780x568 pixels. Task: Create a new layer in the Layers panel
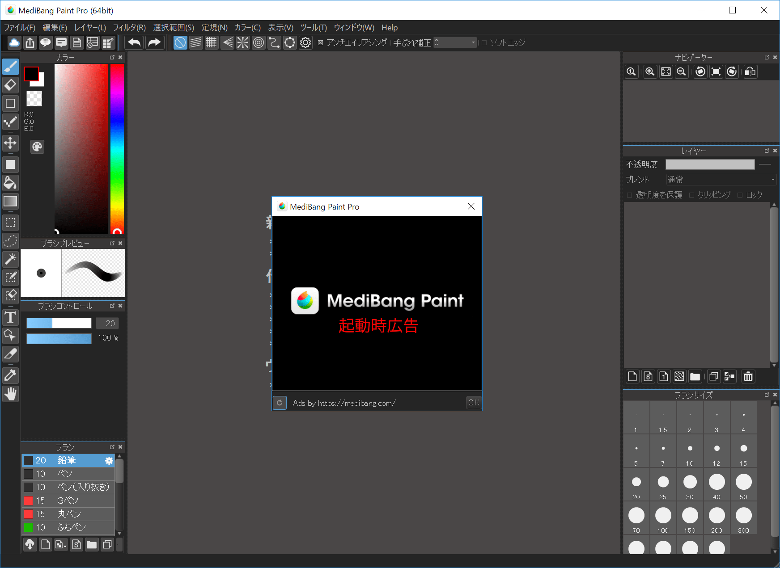click(632, 376)
